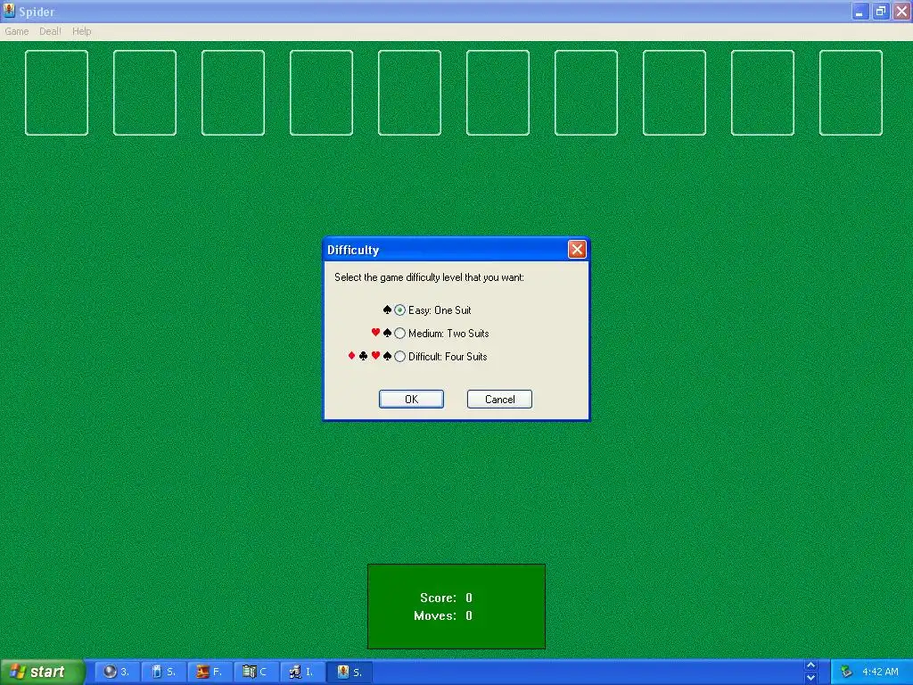Click the system tray icon beside the clock
This screenshot has width=913, height=685.
click(x=846, y=673)
